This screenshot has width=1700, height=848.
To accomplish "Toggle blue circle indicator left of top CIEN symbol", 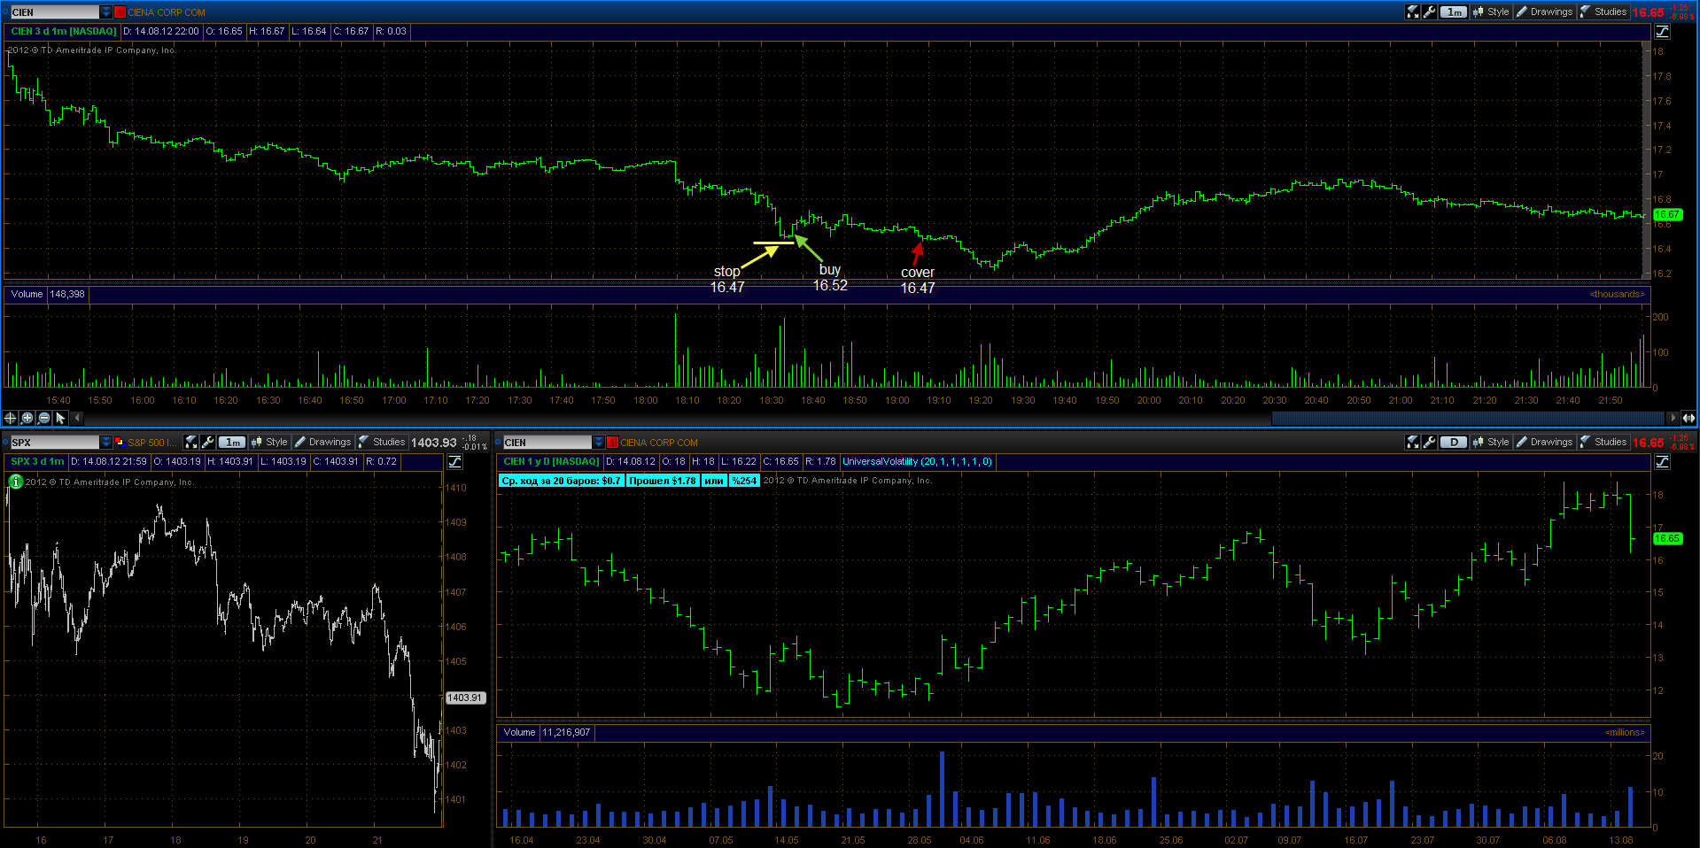I will pyautogui.click(x=5, y=12).
